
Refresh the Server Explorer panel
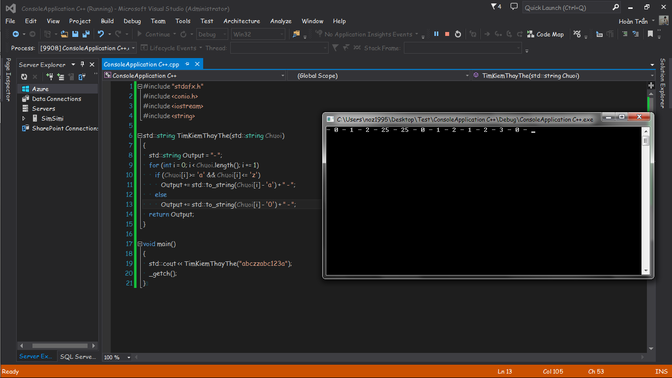coord(24,77)
